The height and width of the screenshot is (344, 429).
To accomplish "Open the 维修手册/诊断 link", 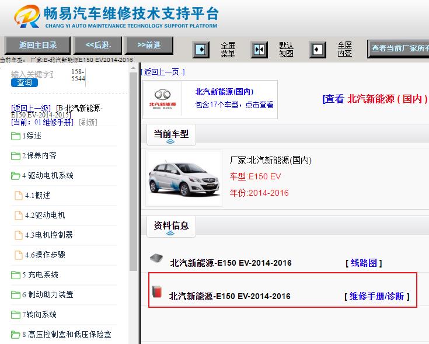I will click(x=376, y=296).
